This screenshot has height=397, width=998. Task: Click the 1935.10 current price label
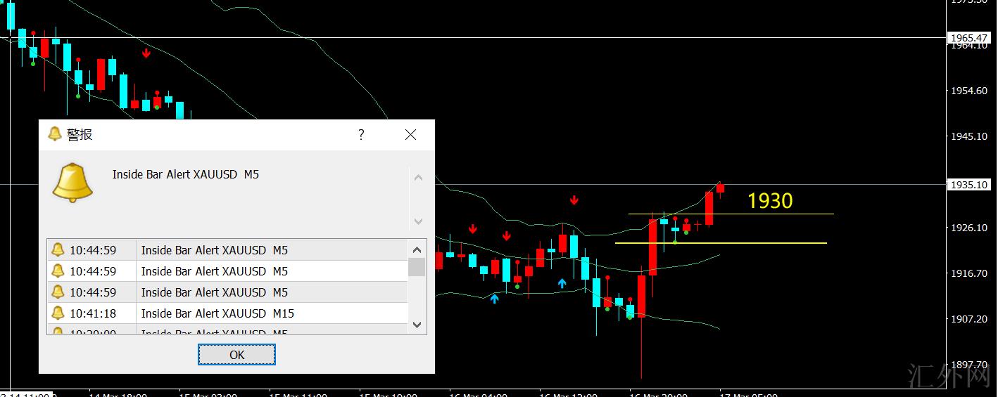point(969,185)
